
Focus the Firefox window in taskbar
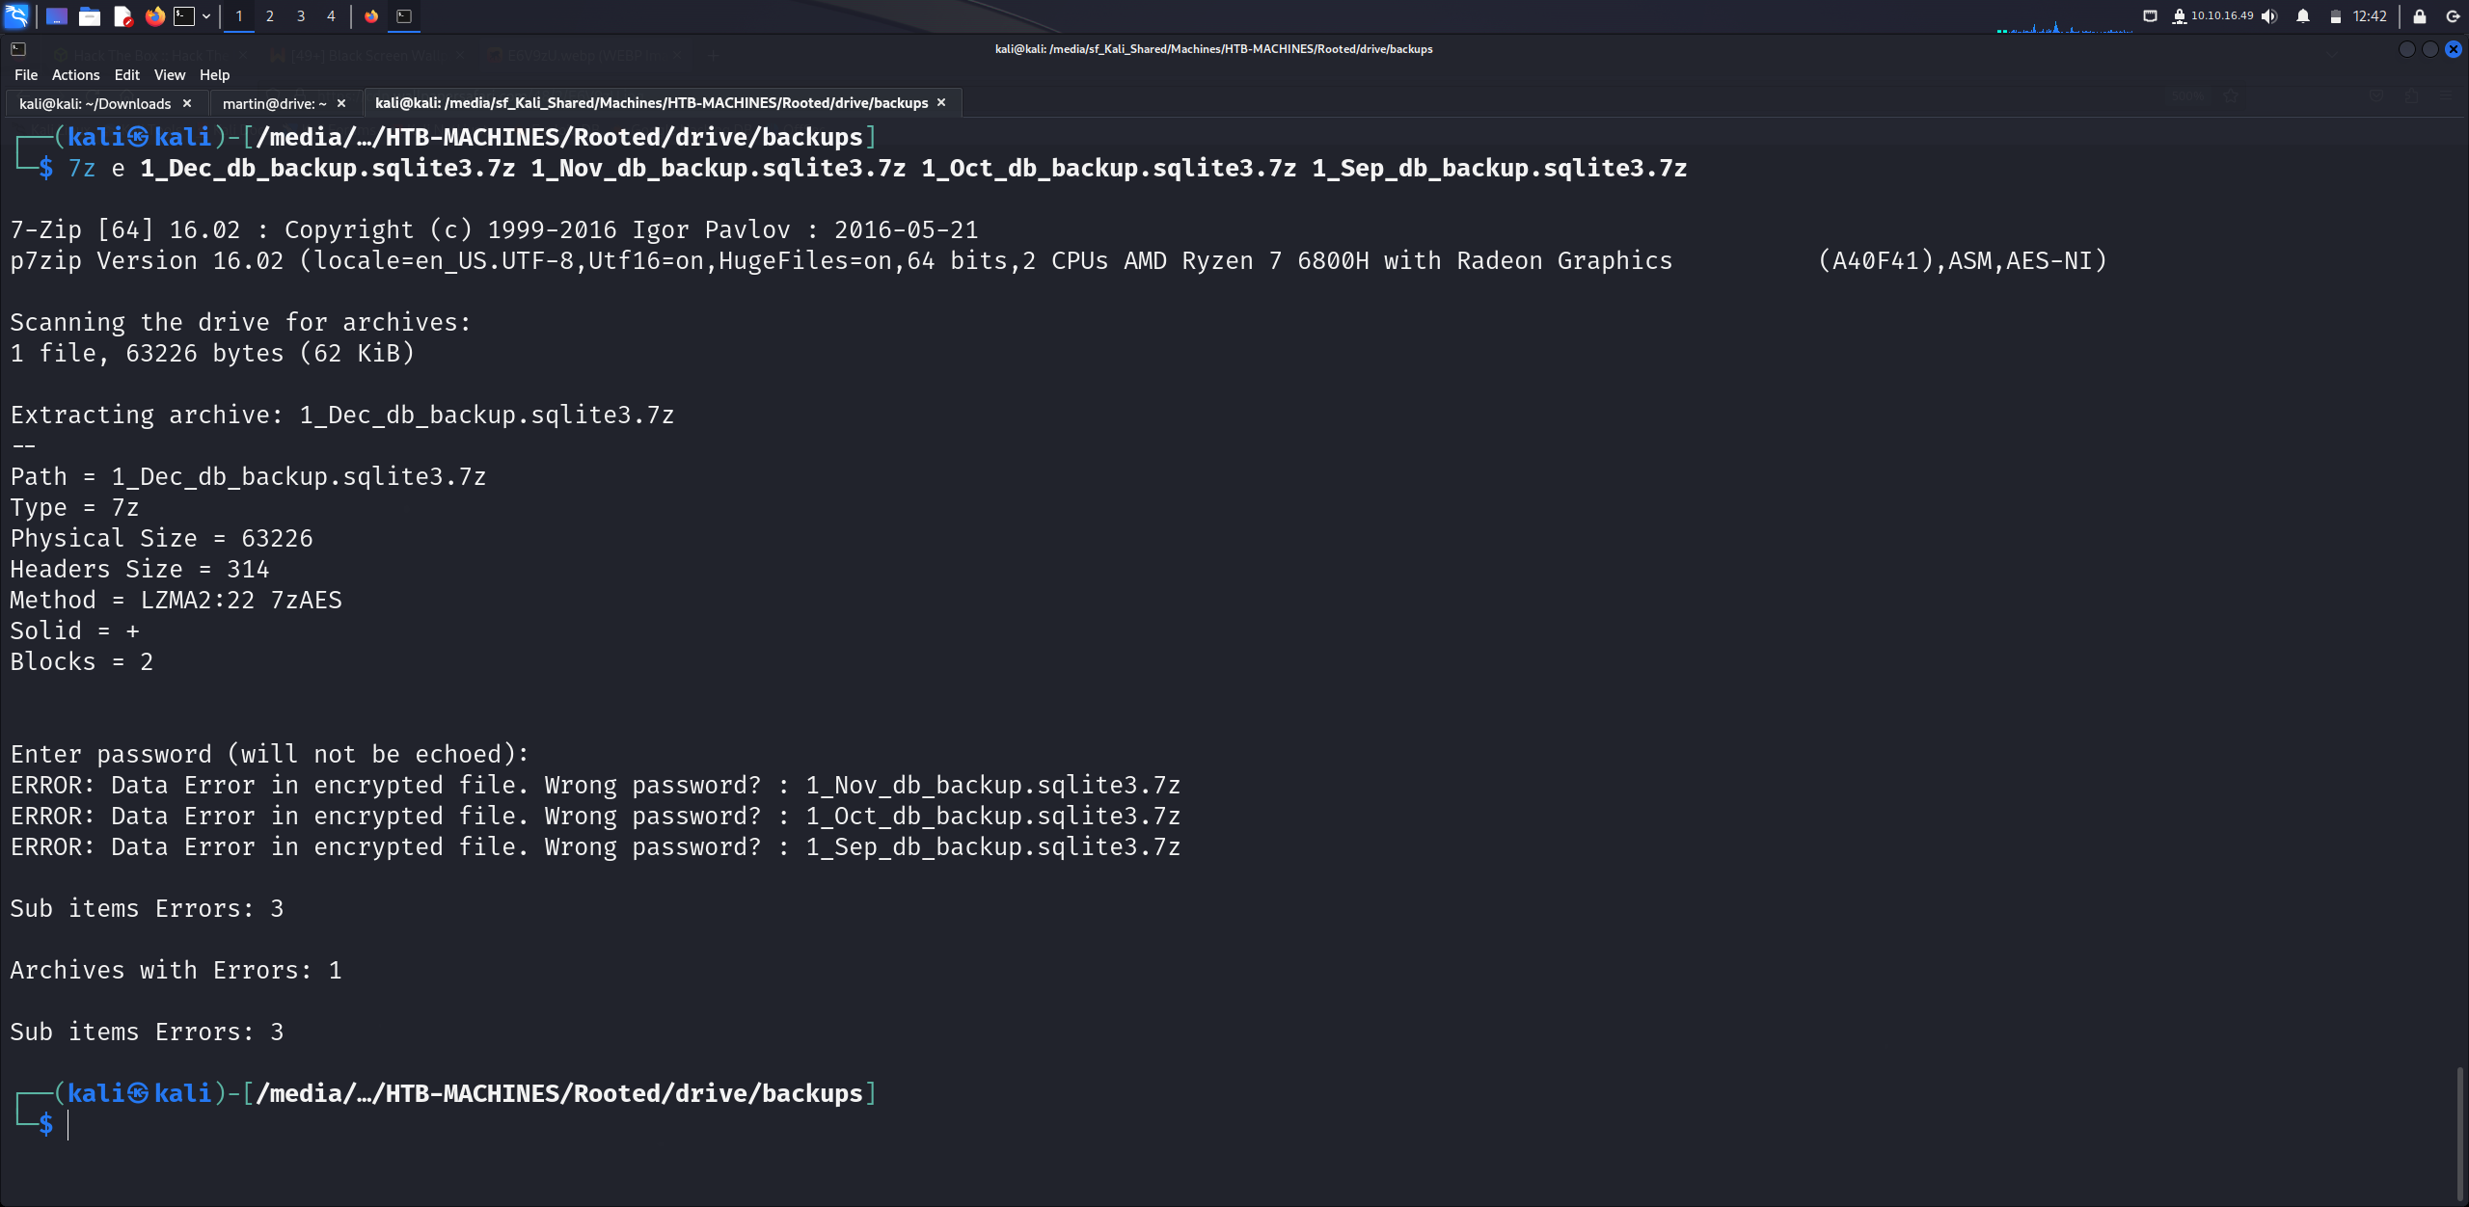pyautogui.click(x=371, y=16)
